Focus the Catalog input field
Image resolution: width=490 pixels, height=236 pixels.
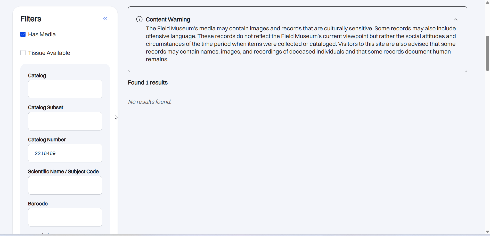coord(65,89)
